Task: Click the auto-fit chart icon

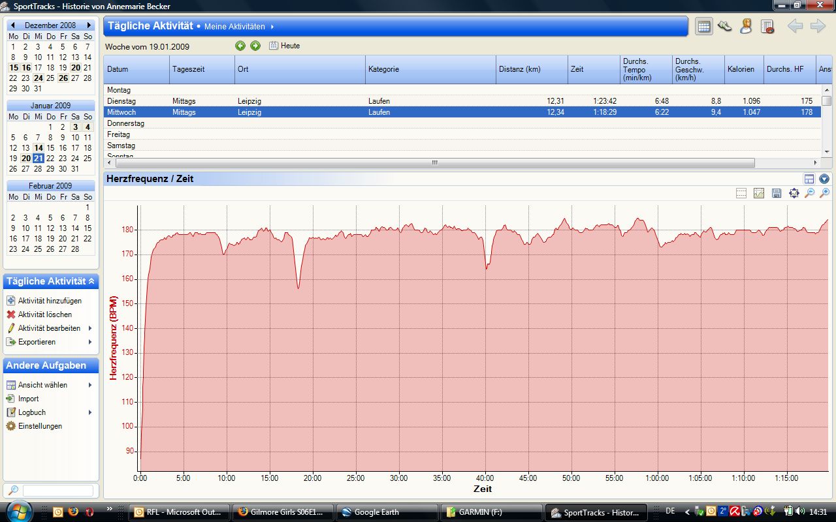Action: (794, 193)
